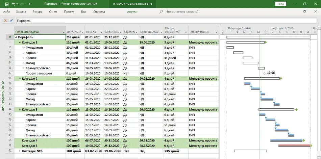The height and width of the screenshot is (159, 321).
Task: Collapse the Коттедж 3 summary task
Action: click(20, 109)
